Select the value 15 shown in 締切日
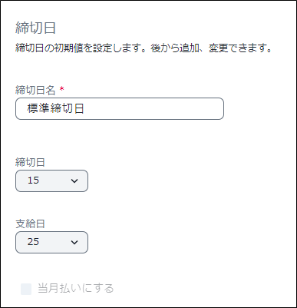The height and width of the screenshot is (308, 297). pos(33,180)
